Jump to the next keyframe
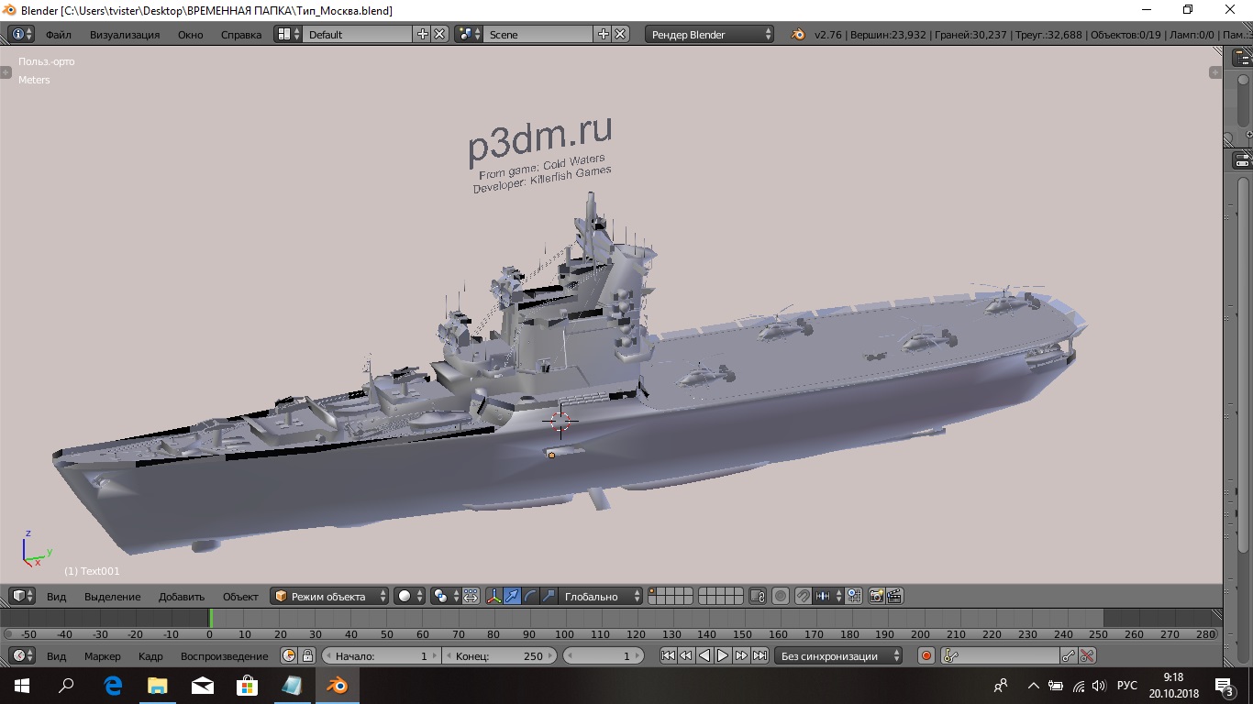Viewport: 1253px width, 704px height. pyautogui.click(x=741, y=655)
